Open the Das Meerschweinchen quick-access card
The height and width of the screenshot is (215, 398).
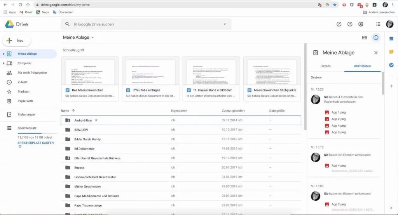[90, 79]
